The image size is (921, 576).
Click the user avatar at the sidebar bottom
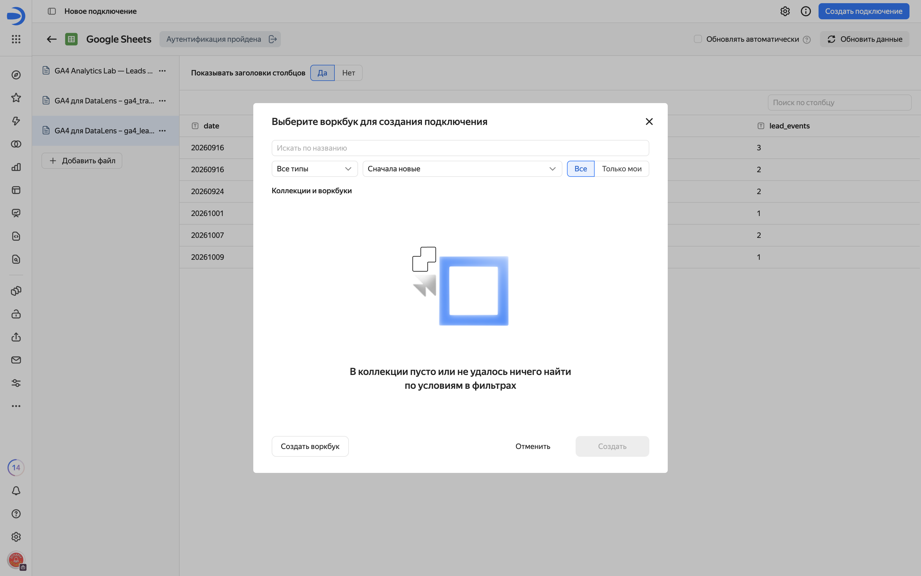16,560
